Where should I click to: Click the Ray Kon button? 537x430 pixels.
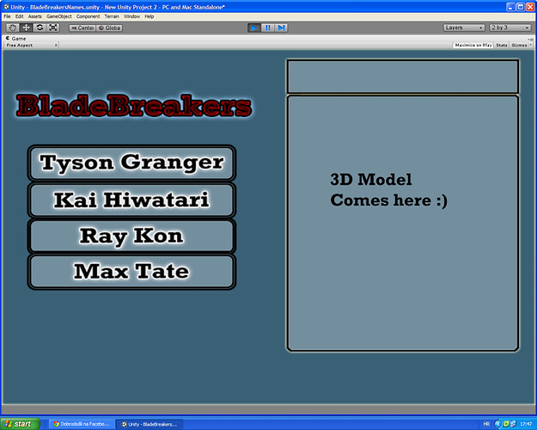pyautogui.click(x=131, y=236)
